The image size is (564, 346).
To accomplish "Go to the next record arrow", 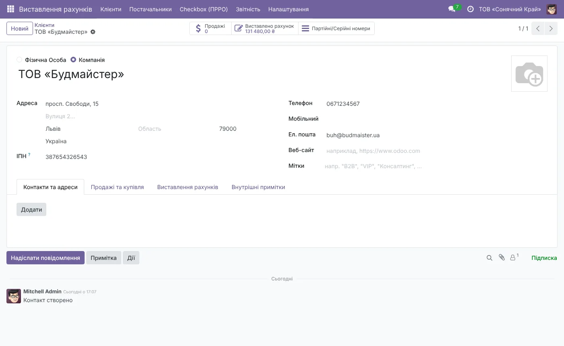I will coord(551,29).
